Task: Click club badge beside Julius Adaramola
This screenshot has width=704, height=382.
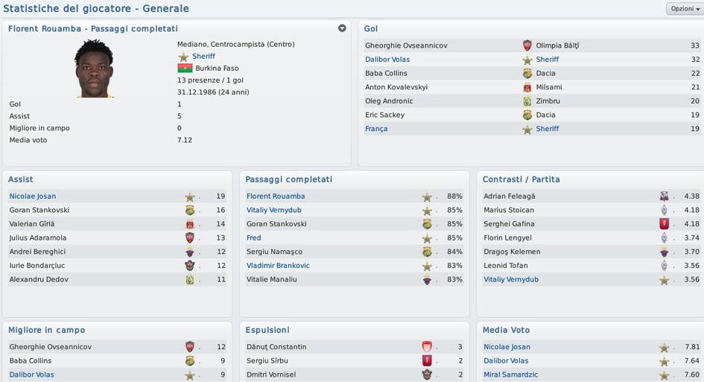Action: pyautogui.click(x=190, y=238)
